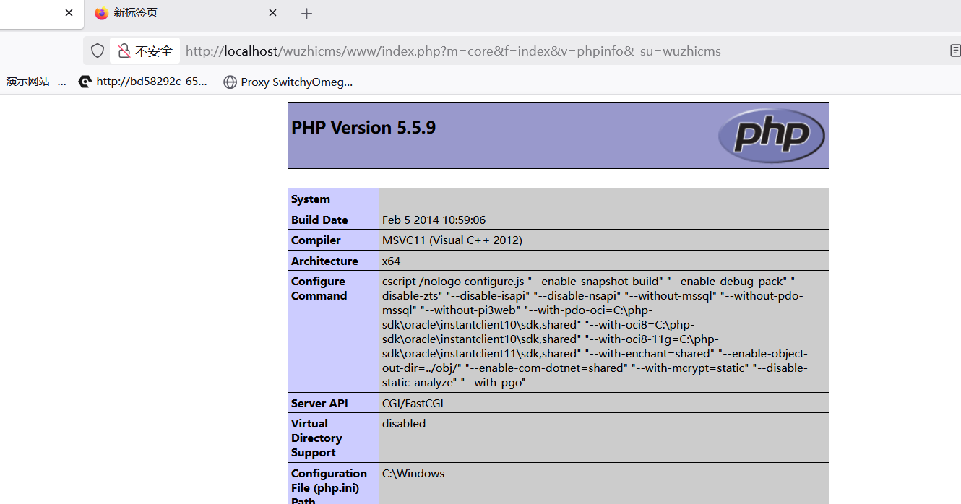The width and height of the screenshot is (961, 504).
Task: Focus the localhost wuzhicms URL field
Action: (453, 51)
